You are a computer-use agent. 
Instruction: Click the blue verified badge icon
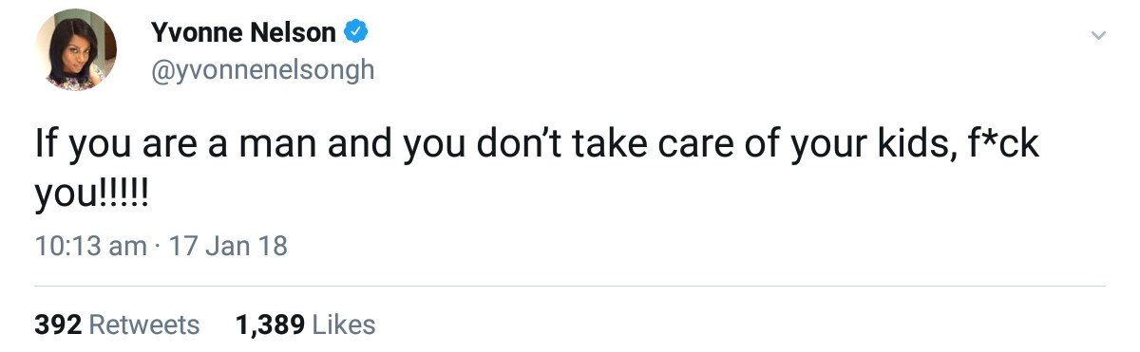pos(355,33)
